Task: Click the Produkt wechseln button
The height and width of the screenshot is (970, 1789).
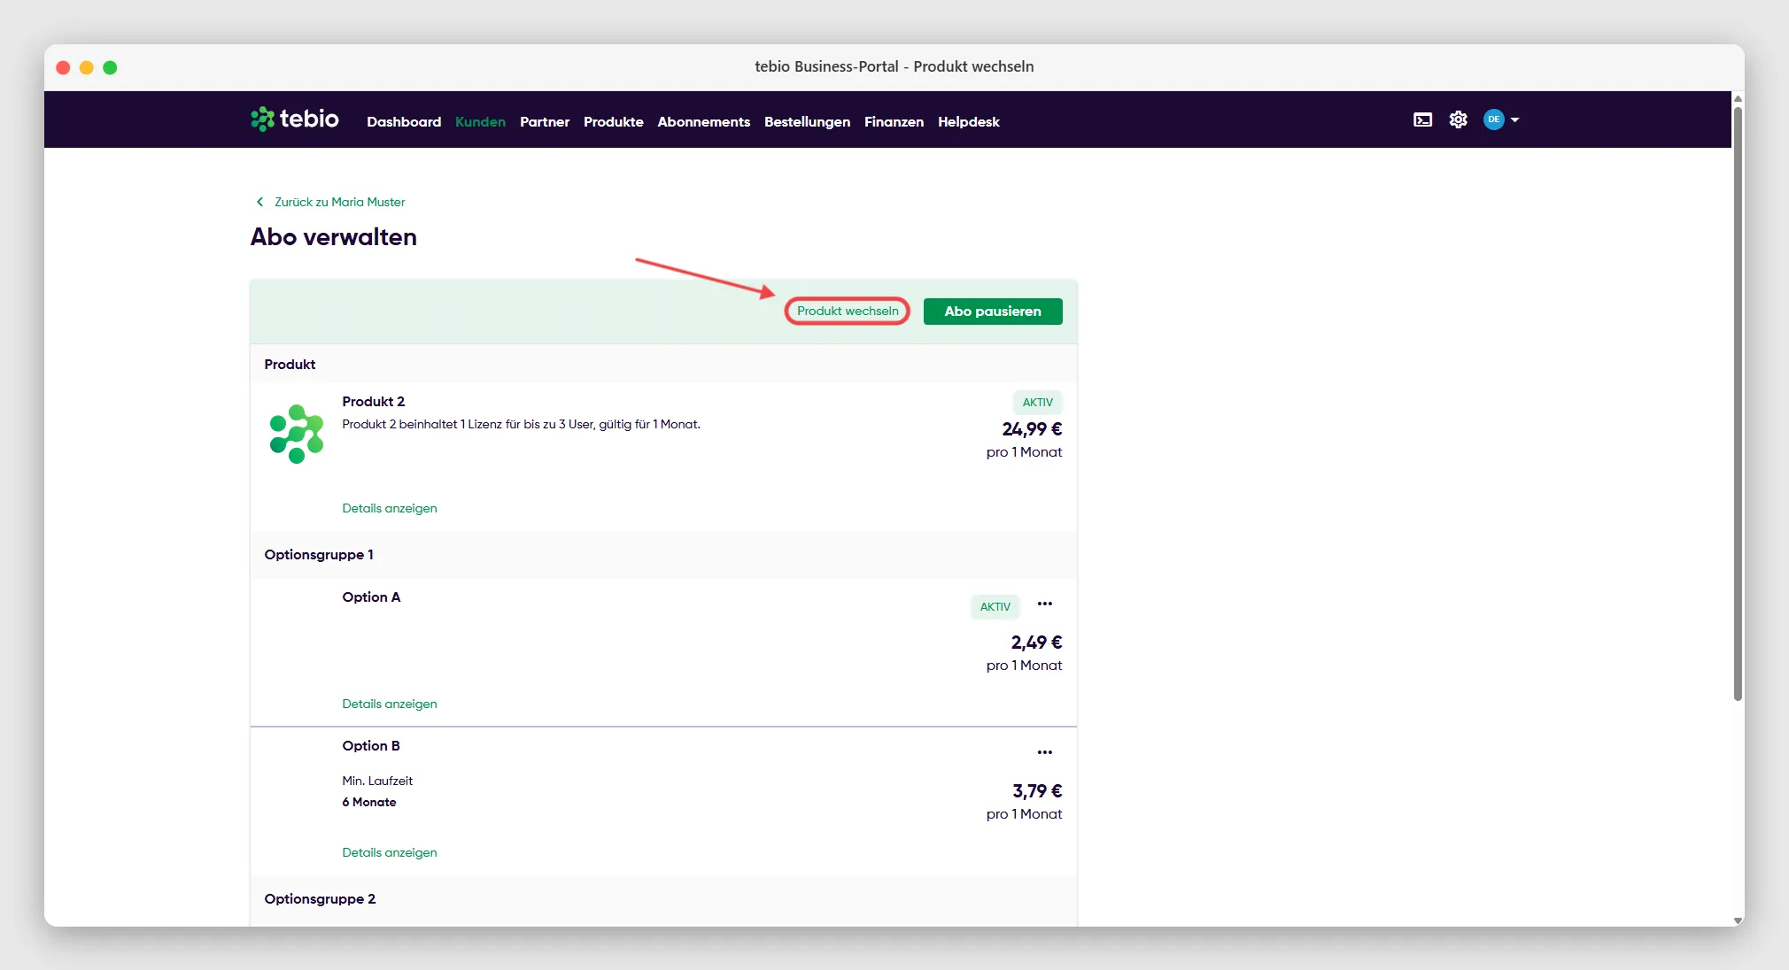Action: 848,311
